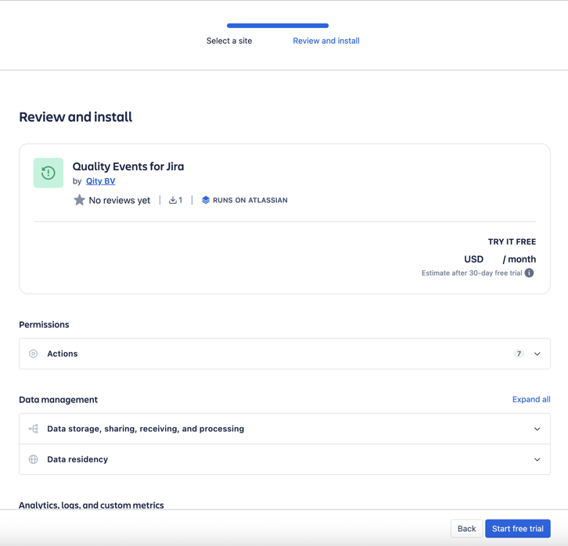Click 'Analytics, logs, and custom metrics' heading

[x=92, y=505]
